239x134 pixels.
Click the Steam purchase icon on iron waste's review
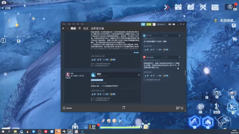pos(180,57)
